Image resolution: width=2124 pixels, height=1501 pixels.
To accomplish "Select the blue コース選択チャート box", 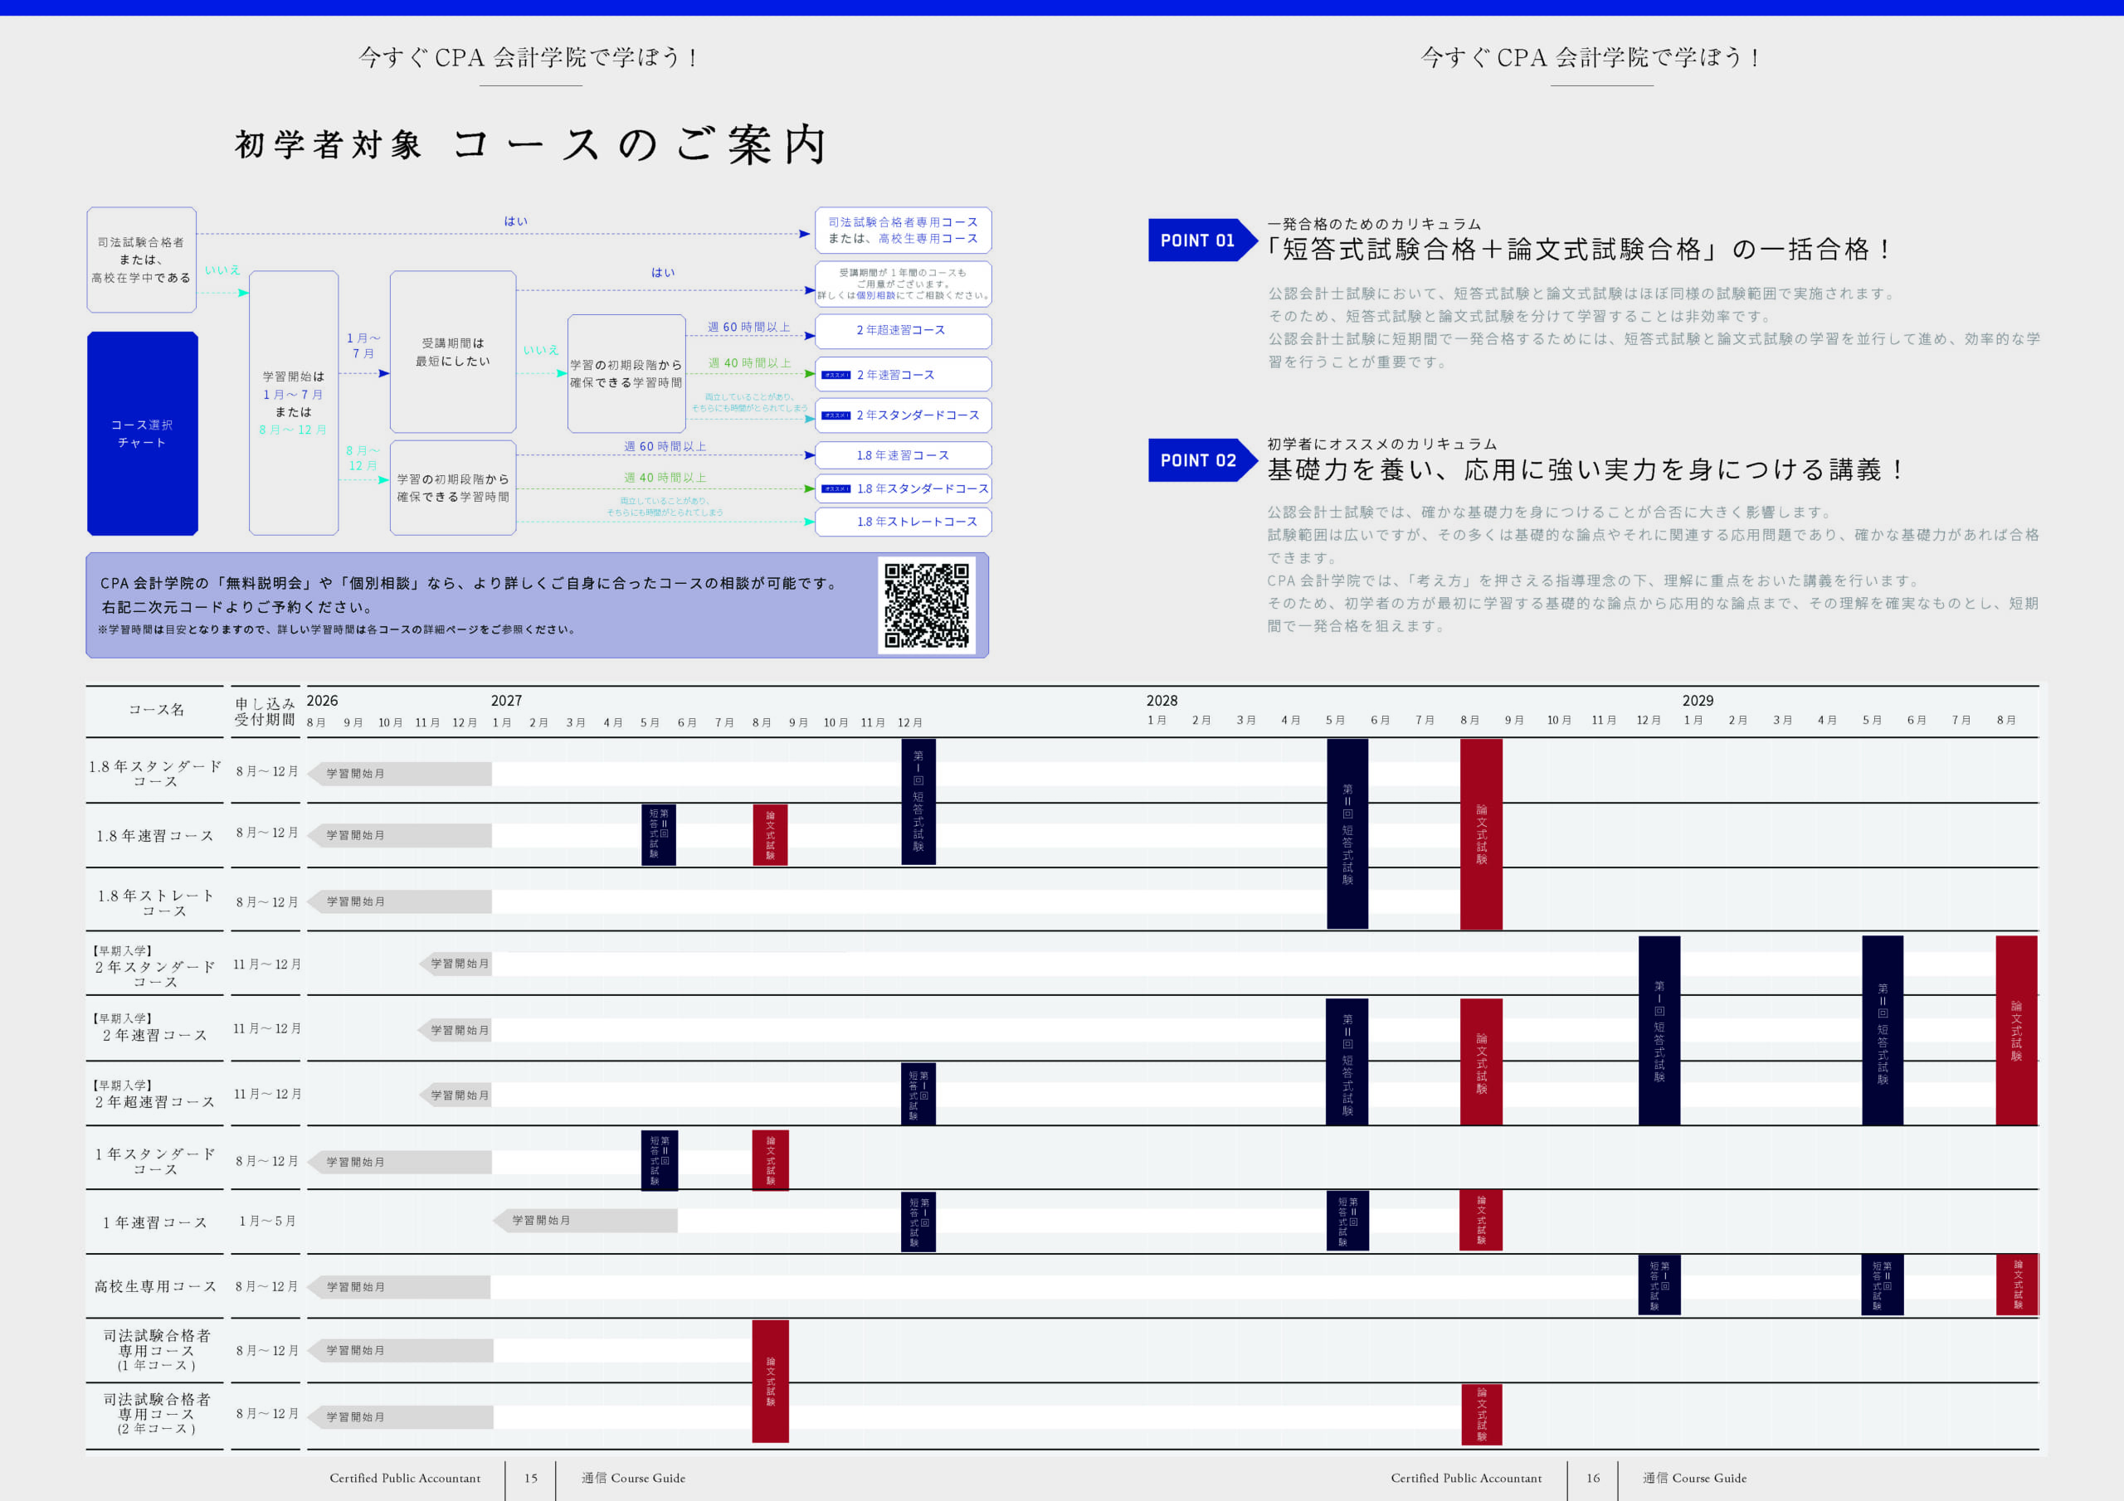I will (x=143, y=433).
